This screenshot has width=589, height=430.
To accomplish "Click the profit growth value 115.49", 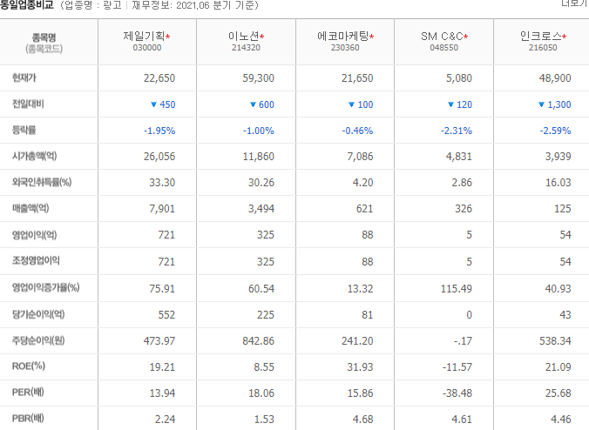I will click(457, 288).
